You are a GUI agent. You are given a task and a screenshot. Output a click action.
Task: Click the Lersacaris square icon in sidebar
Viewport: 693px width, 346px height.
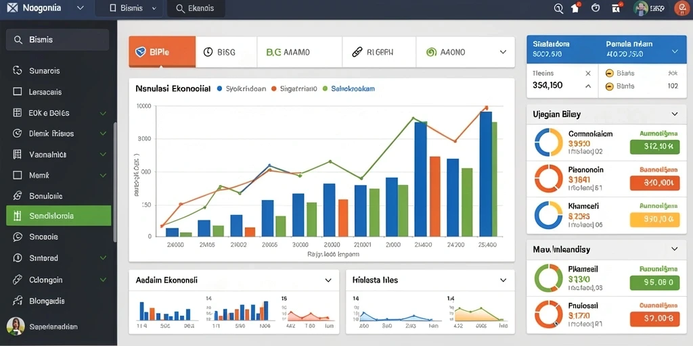(x=18, y=92)
